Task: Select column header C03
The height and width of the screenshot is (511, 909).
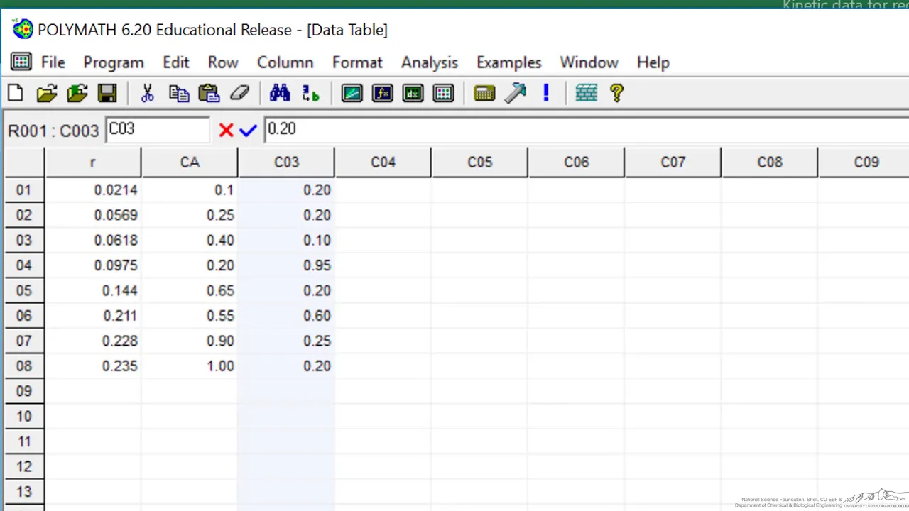Action: 286,163
